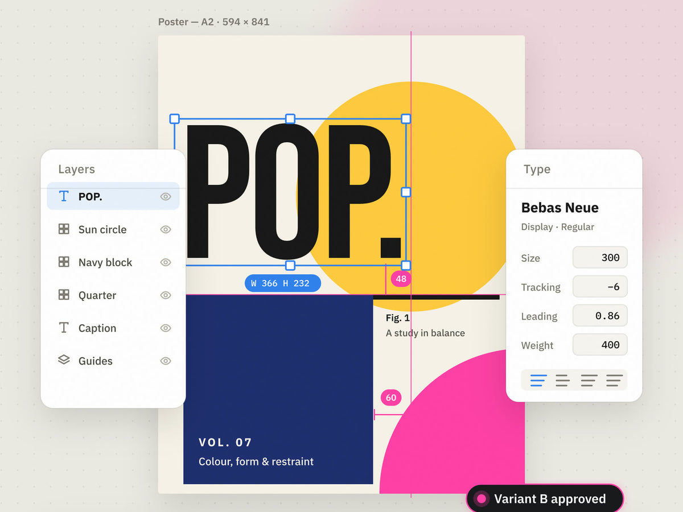Image resolution: width=683 pixels, height=512 pixels.
Task: Click the Bebas Neue font name
Action: pos(559,208)
